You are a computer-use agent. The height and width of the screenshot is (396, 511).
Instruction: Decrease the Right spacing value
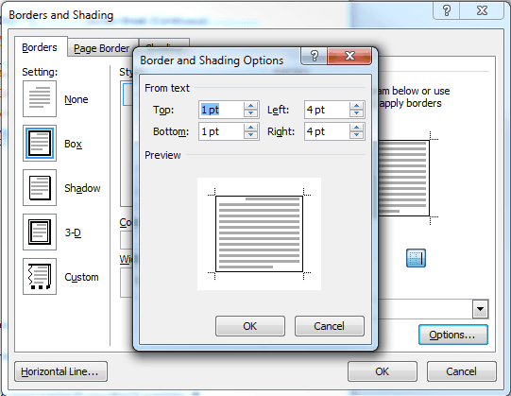pos(356,135)
